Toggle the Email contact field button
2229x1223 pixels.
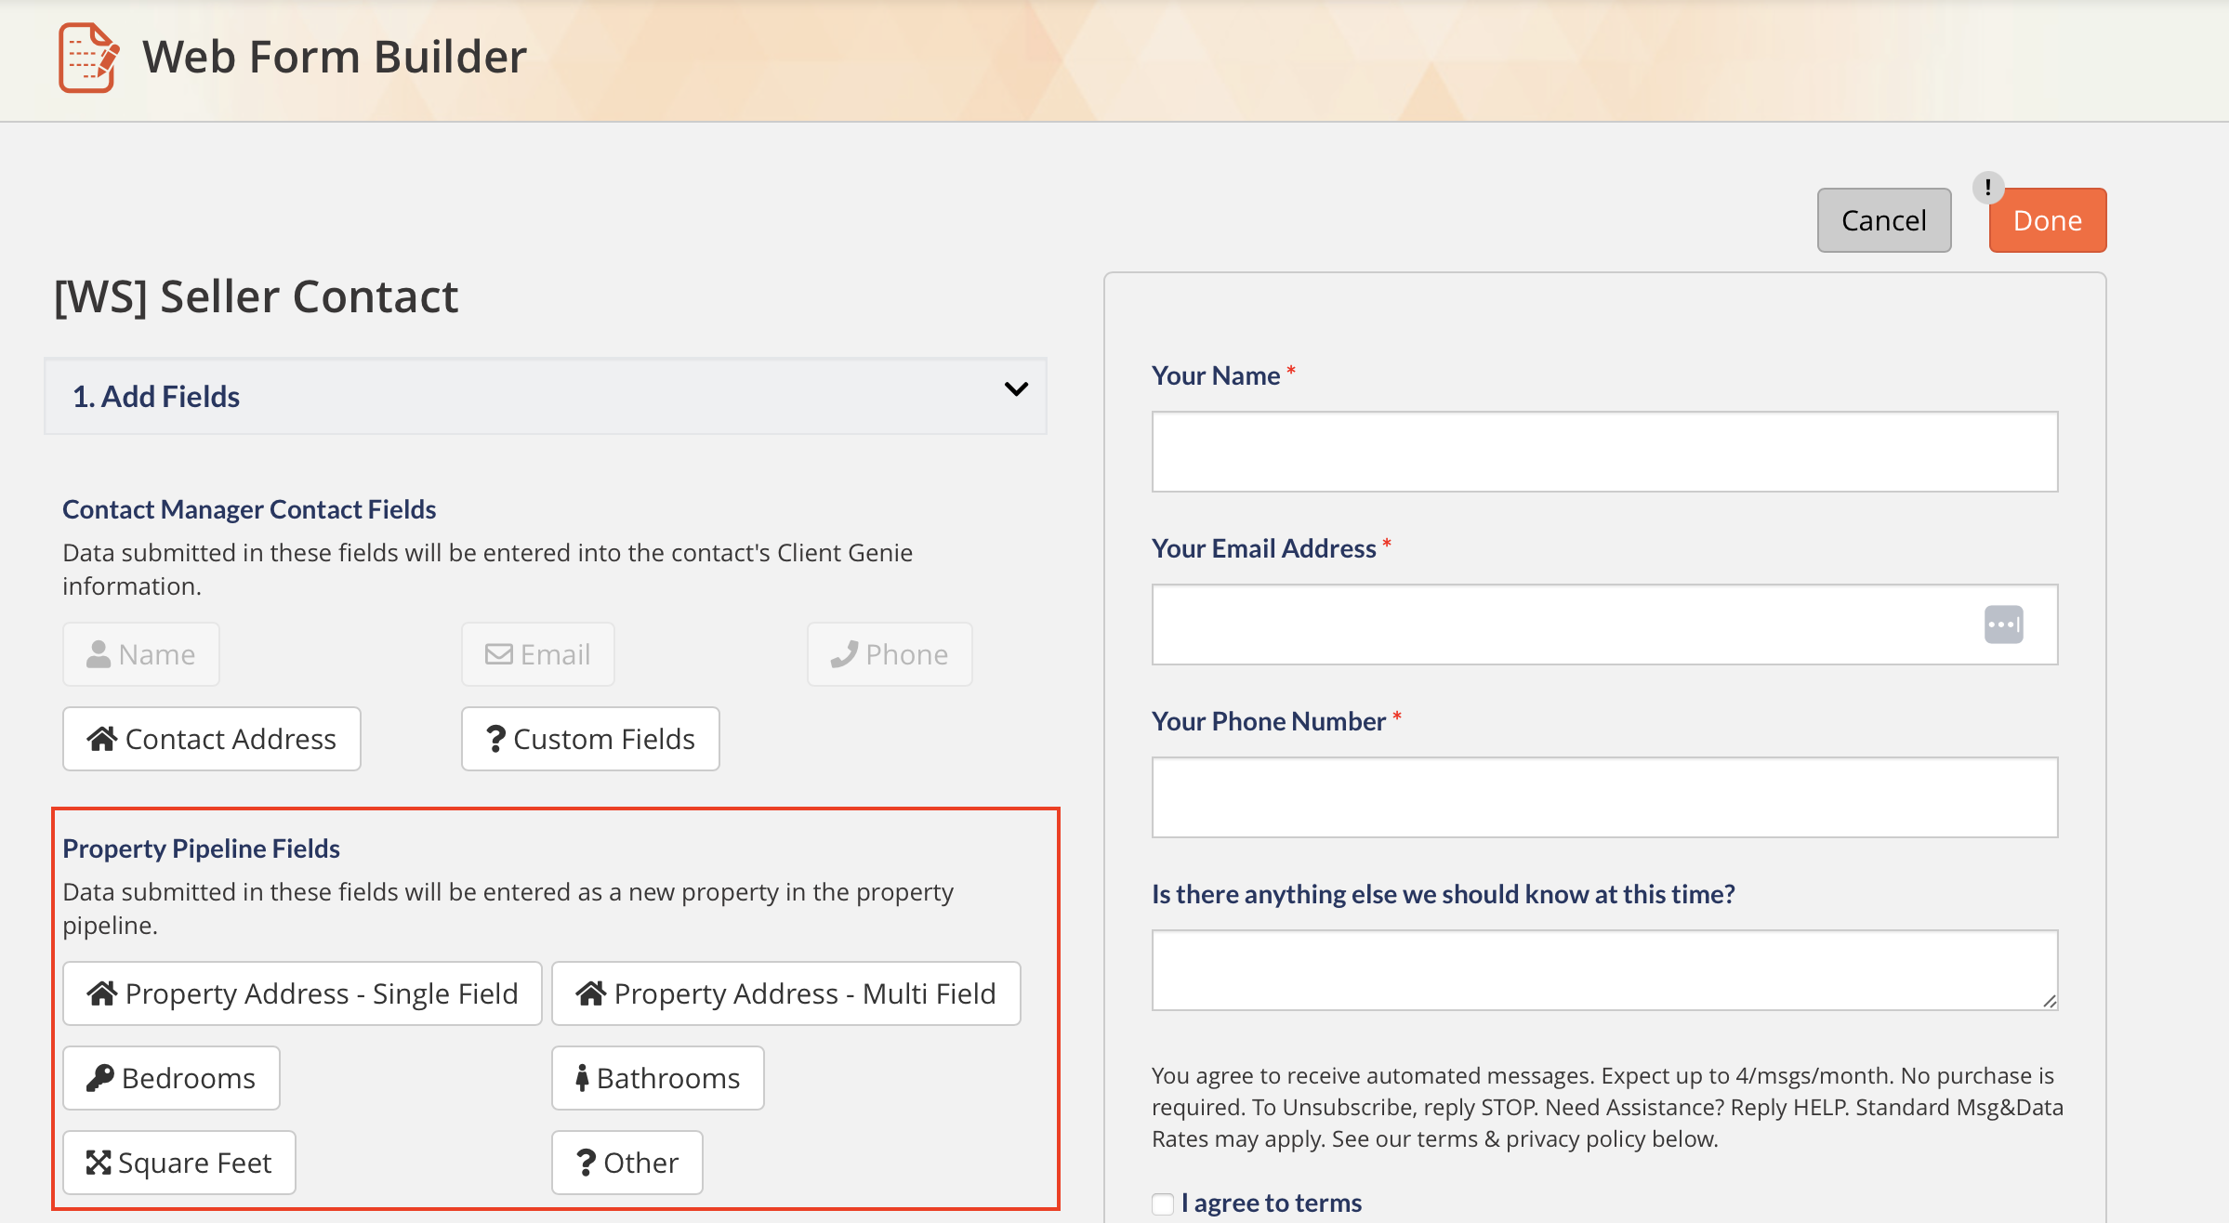tap(537, 653)
